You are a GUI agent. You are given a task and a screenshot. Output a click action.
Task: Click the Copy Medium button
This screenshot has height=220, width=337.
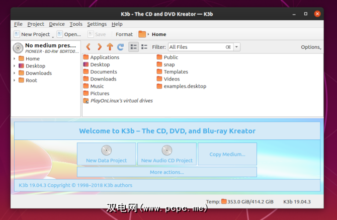227,154
